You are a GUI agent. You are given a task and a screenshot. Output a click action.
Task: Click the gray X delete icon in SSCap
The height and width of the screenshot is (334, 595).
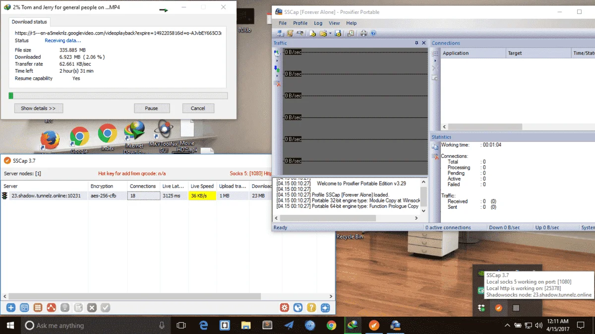pyautogui.click(x=92, y=308)
